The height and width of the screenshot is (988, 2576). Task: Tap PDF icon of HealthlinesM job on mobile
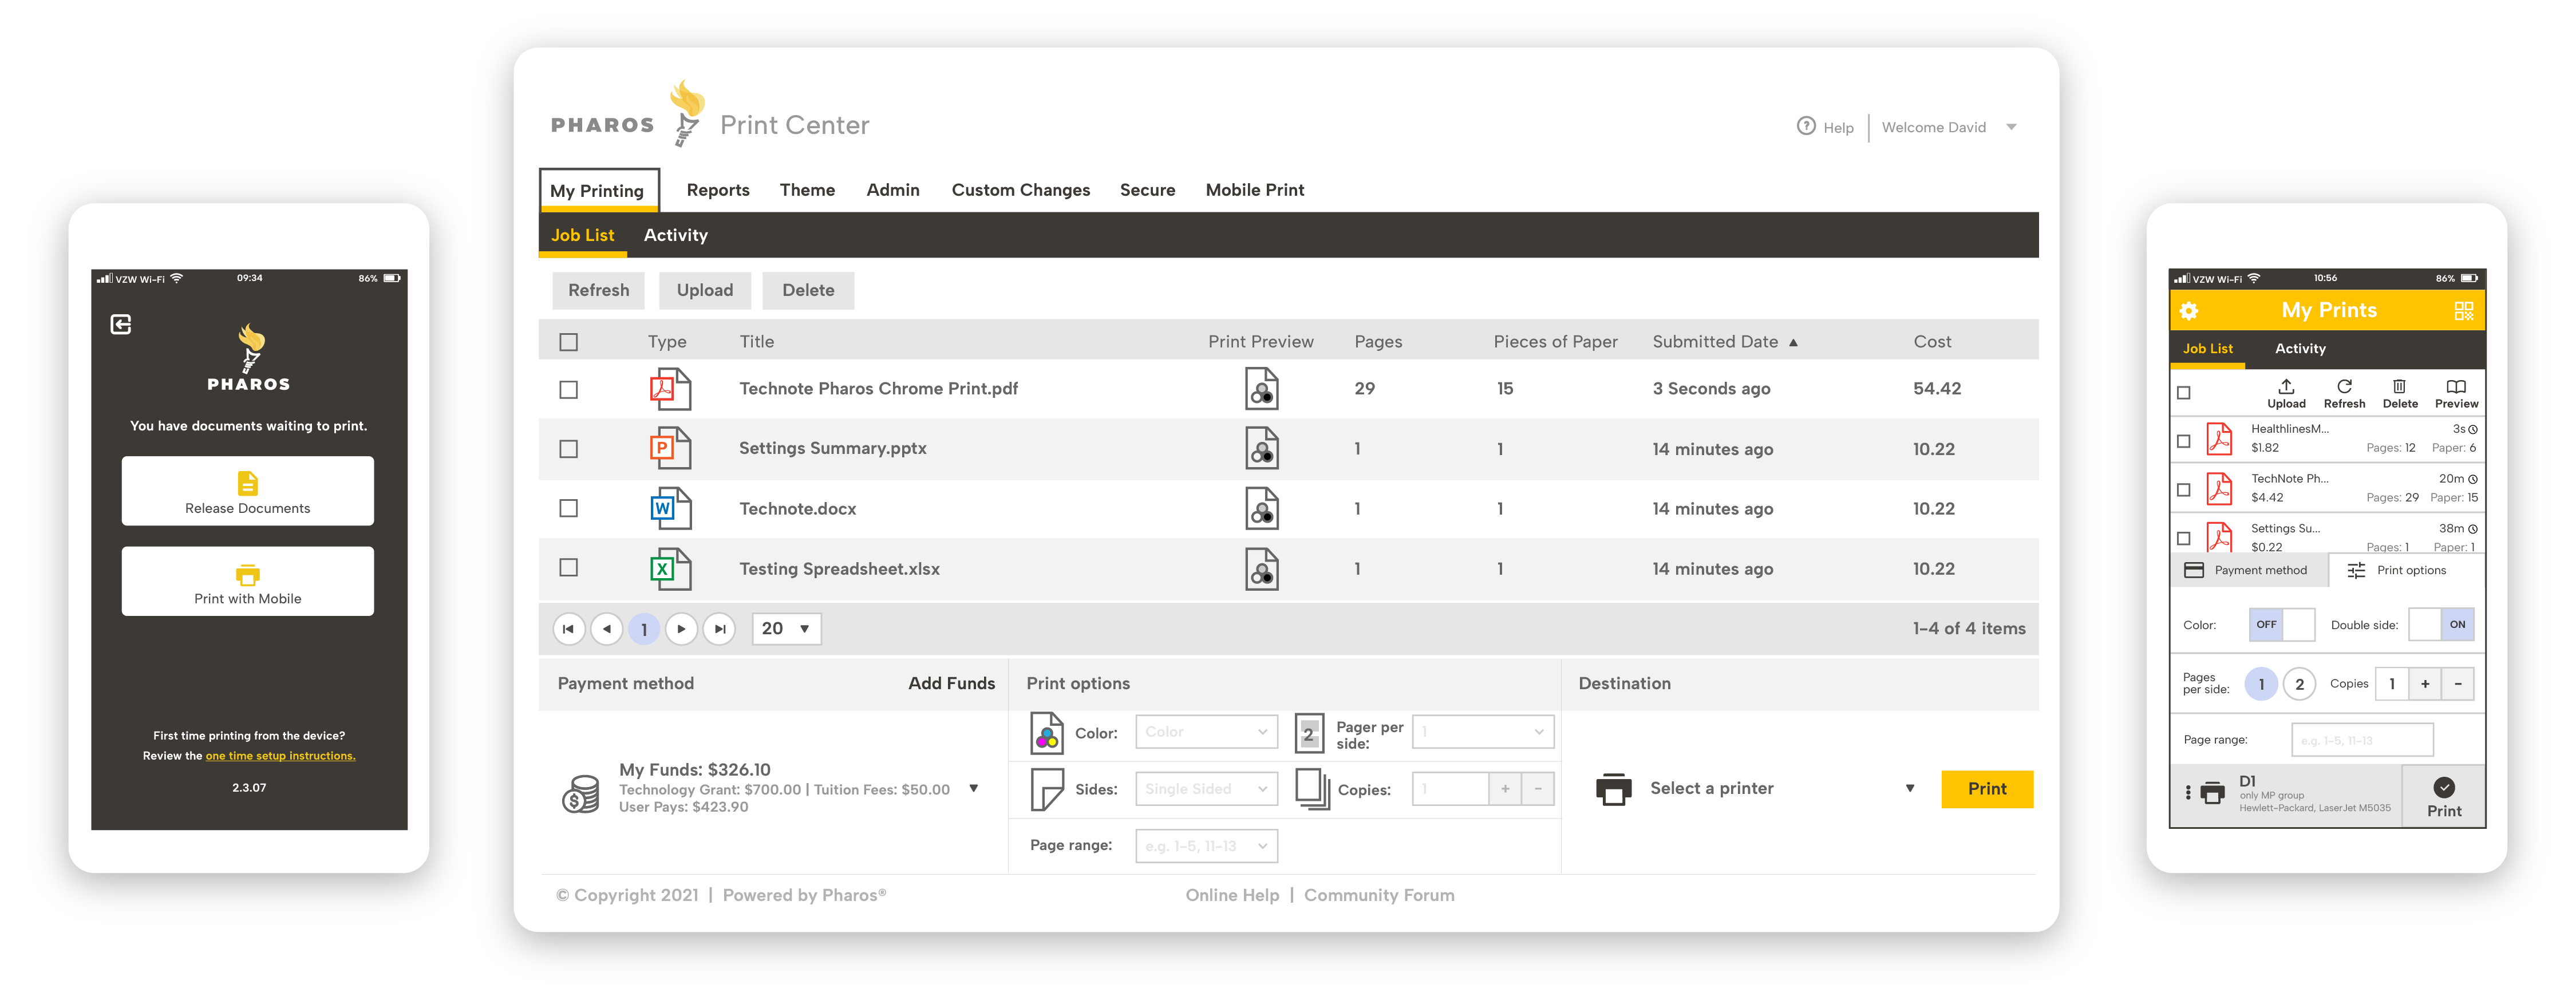tap(2219, 439)
